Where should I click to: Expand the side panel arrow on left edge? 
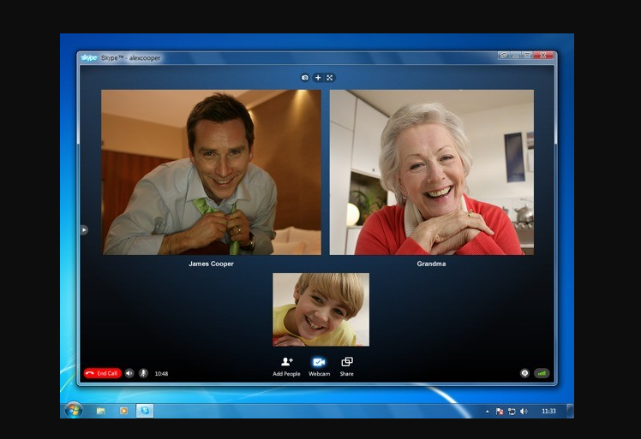point(84,230)
